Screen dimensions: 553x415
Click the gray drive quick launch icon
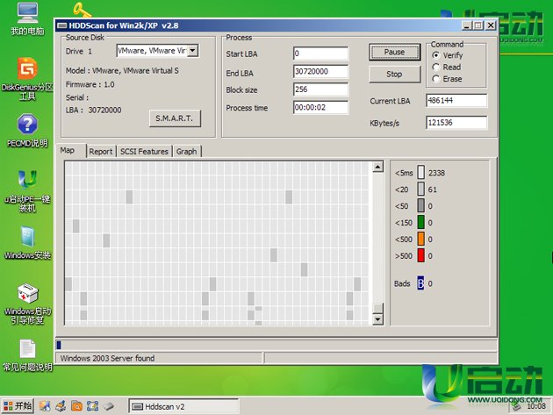click(109, 406)
